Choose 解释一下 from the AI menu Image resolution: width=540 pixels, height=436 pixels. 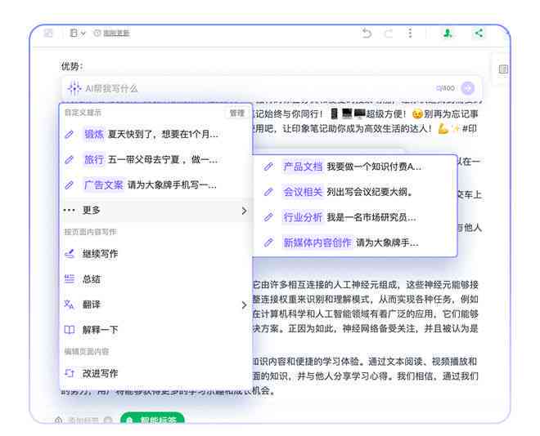[x=155, y=330]
